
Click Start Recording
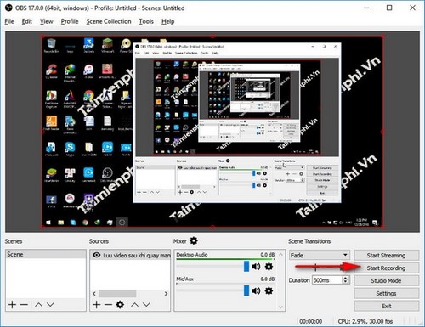(x=386, y=268)
